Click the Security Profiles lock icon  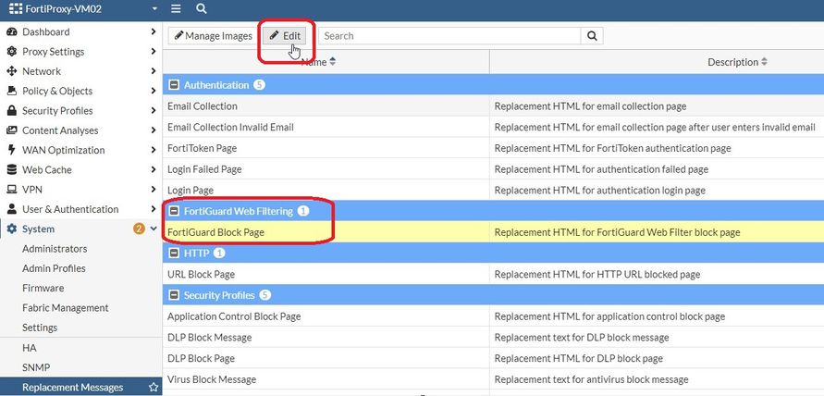point(12,110)
